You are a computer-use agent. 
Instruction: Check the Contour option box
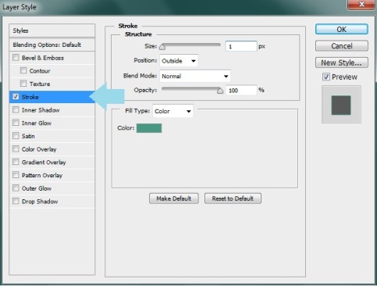(23, 70)
